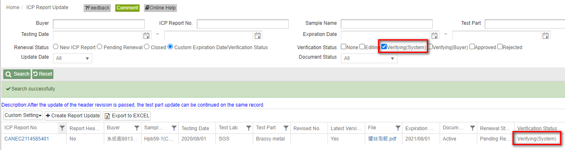Click the Testing Date start field

pyautogui.click(x=98, y=36)
